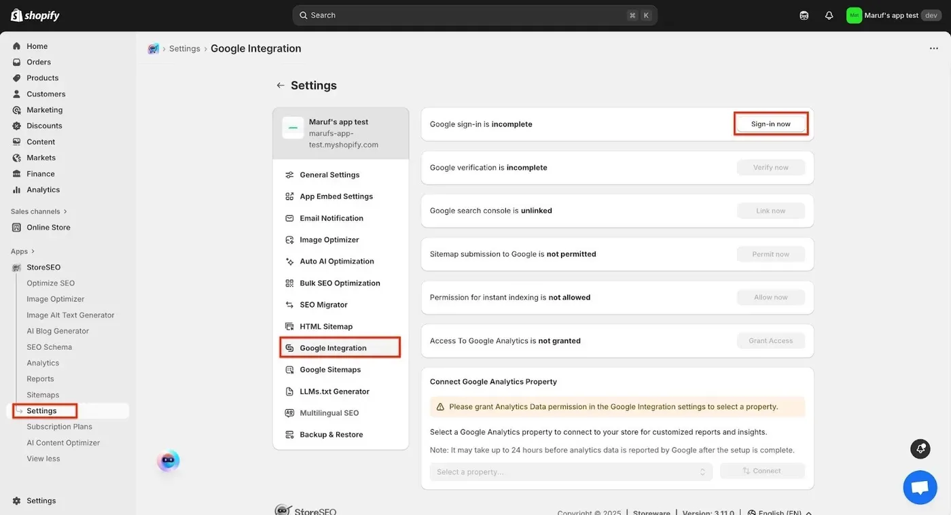
Task: Open Email Notification settings
Action: [331, 218]
